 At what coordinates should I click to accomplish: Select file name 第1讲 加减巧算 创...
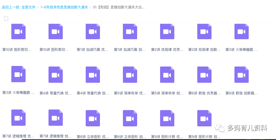click(x=130, y=50)
